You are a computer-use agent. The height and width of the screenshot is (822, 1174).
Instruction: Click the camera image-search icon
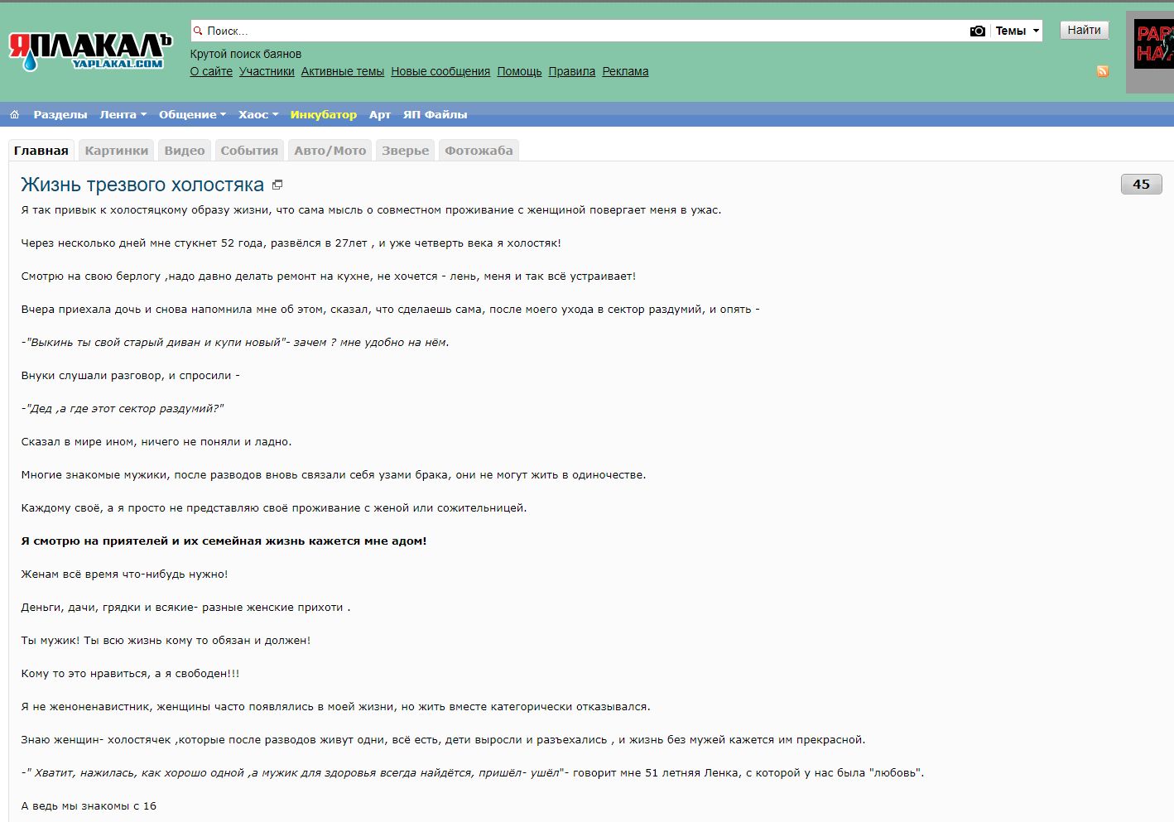(978, 31)
